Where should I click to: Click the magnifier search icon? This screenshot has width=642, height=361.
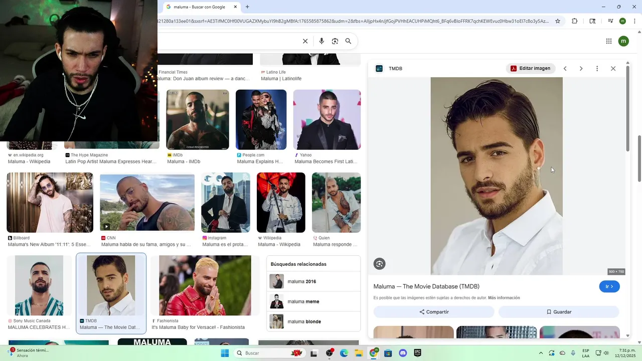coord(348,41)
